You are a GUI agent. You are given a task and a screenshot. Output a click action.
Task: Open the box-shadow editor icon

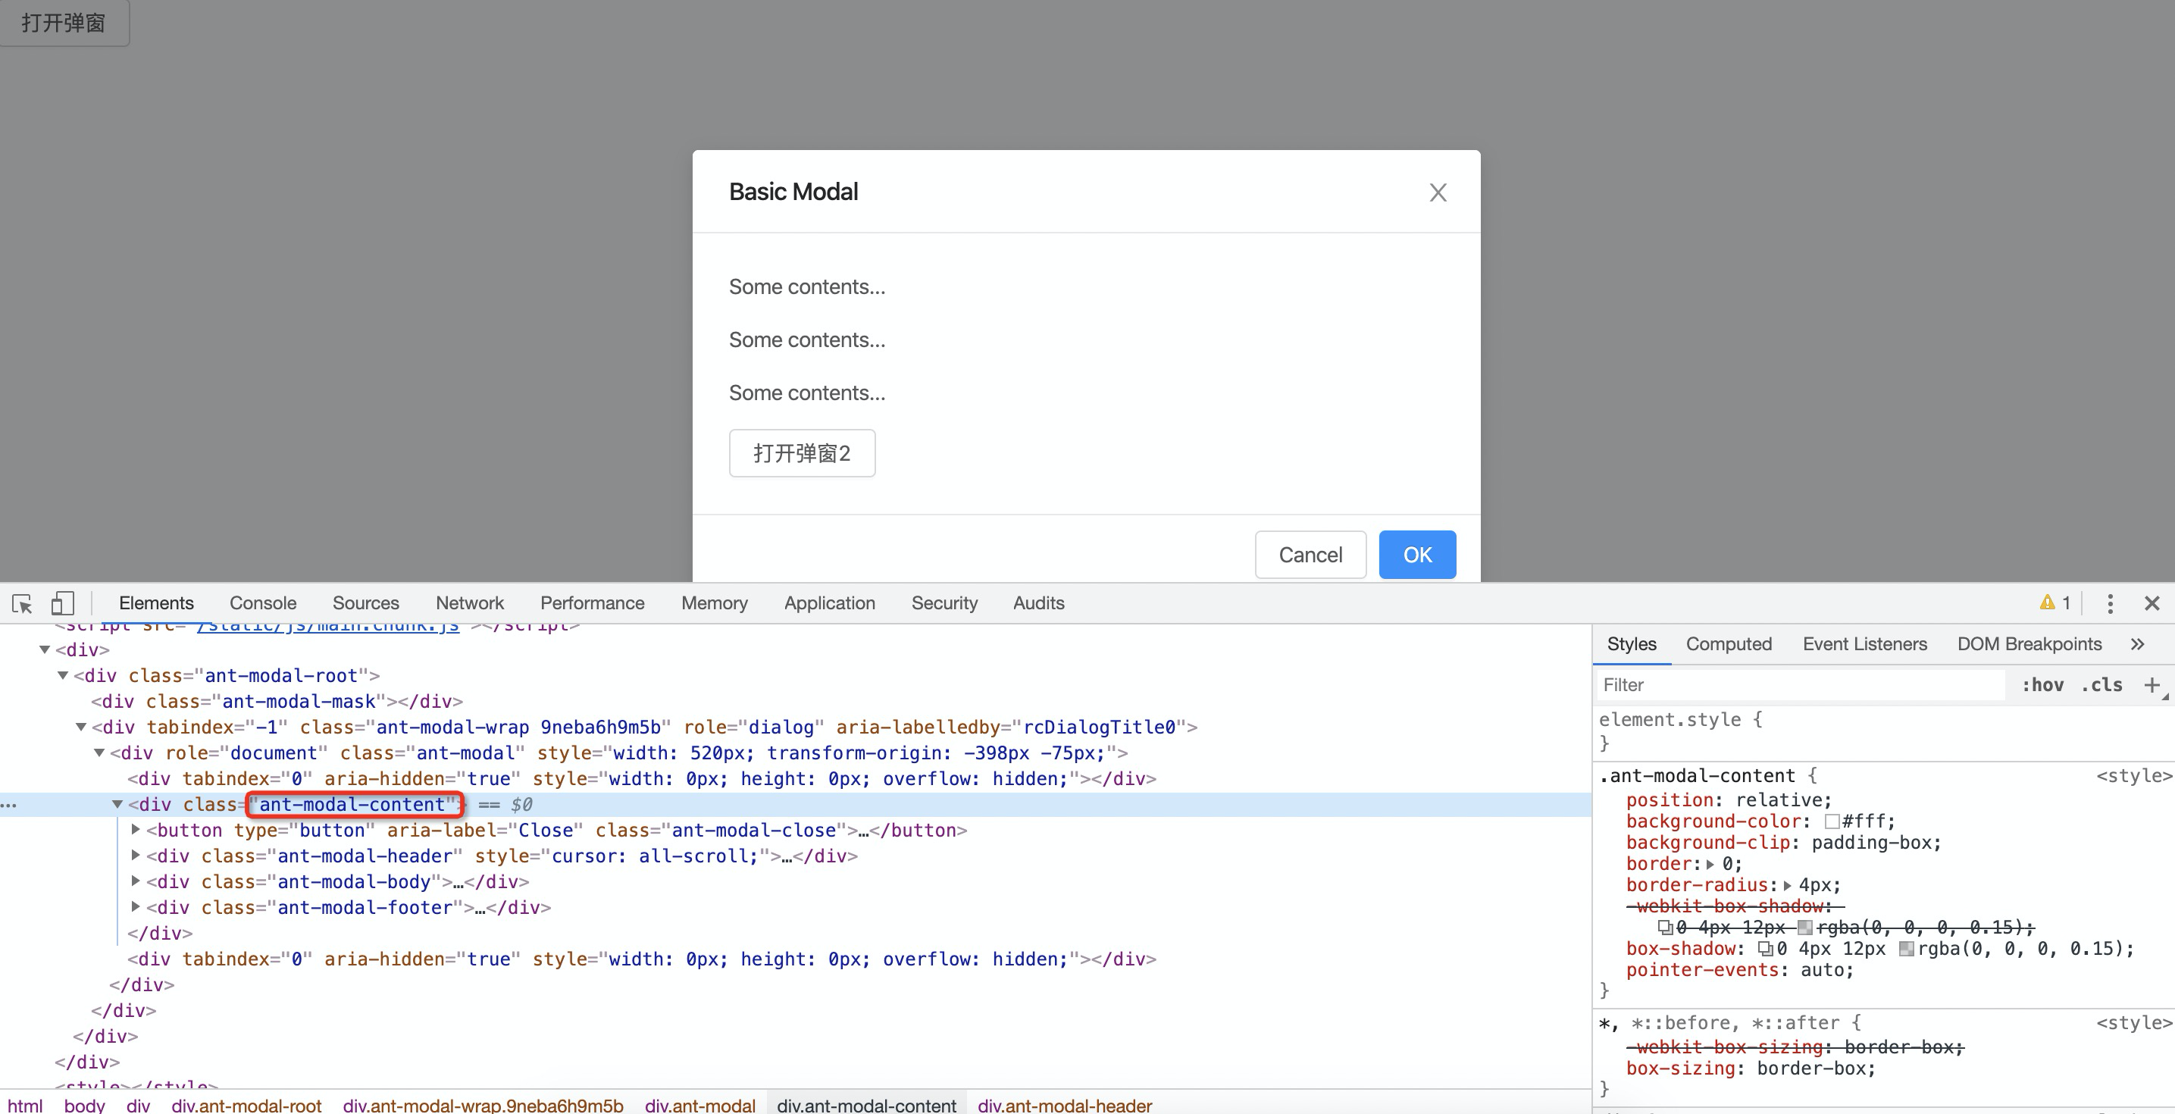tap(1765, 950)
